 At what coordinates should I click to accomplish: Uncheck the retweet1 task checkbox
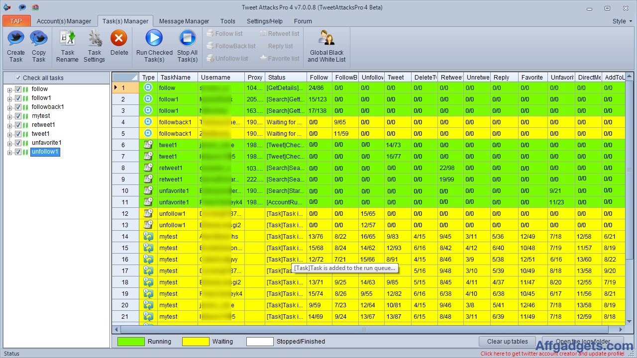click(18, 125)
